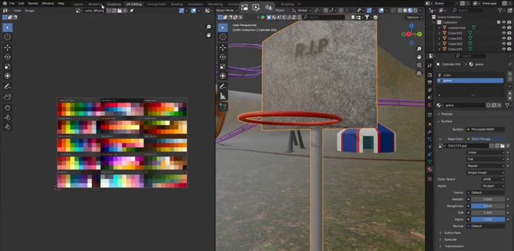Click the pan hand icon in UV editor
This screenshot has height=251, width=514.
(209, 35)
